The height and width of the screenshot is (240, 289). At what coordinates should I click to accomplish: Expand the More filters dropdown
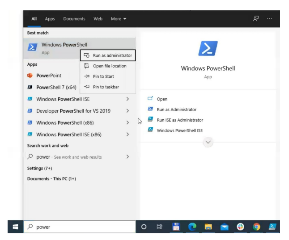pyautogui.click(x=119, y=19)
